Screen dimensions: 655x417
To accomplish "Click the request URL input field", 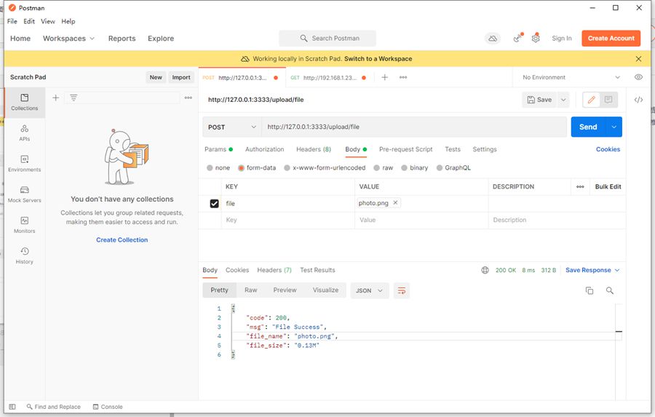I will [x=413, y=127].
